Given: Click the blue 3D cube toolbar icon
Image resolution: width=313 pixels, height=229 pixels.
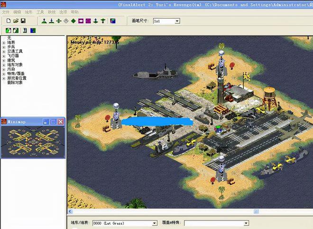Looking at the screenshot, I should pyautogui.click(x=113, y=21).
